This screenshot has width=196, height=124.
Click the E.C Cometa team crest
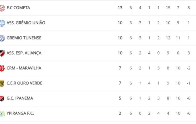(2, 8)
